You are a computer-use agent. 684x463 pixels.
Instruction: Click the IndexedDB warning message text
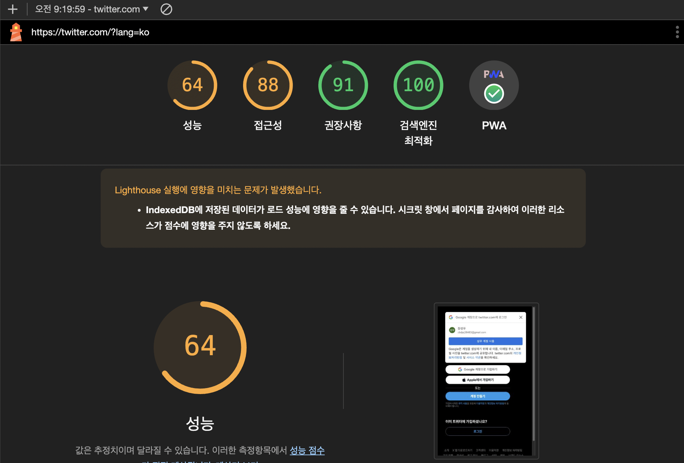(355, 217)
